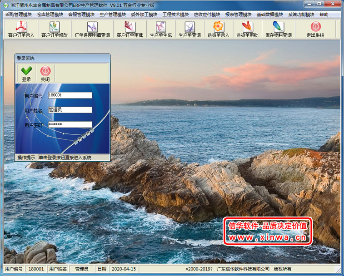Image resolution: width=344 pixels, height=276 pixels.
Task: Click status bar 日期 label
Action: [102, 269]
